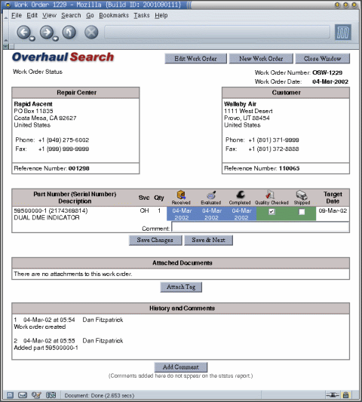Click the DUAL DME INDICATOR description
The width and height of the screenshot is (362, 402).
tap(47, 217)
